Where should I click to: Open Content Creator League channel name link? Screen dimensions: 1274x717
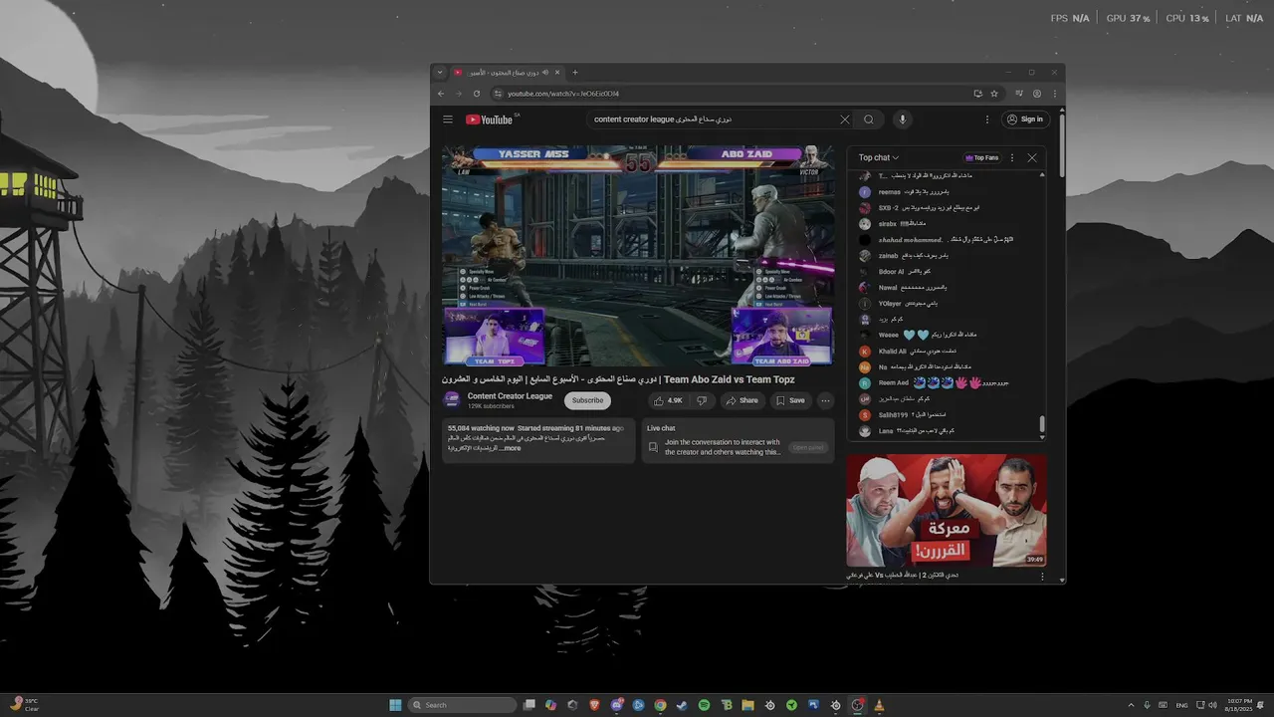coord(510,396)
